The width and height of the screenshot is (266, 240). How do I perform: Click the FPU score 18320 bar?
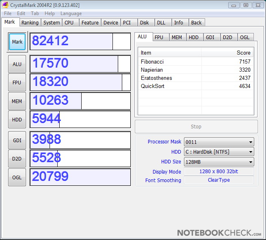coord(80,82)
